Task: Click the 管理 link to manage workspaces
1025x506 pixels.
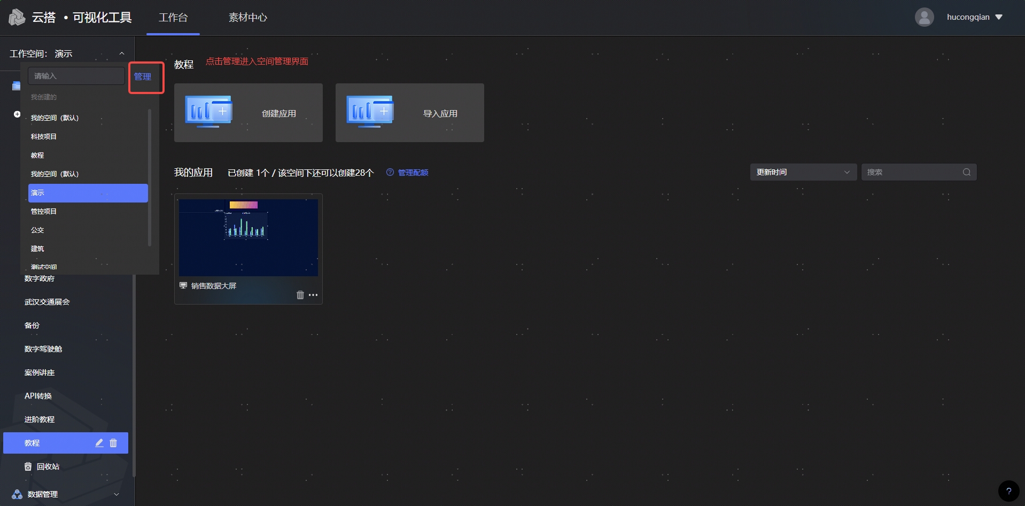Action: coord(143,76)
